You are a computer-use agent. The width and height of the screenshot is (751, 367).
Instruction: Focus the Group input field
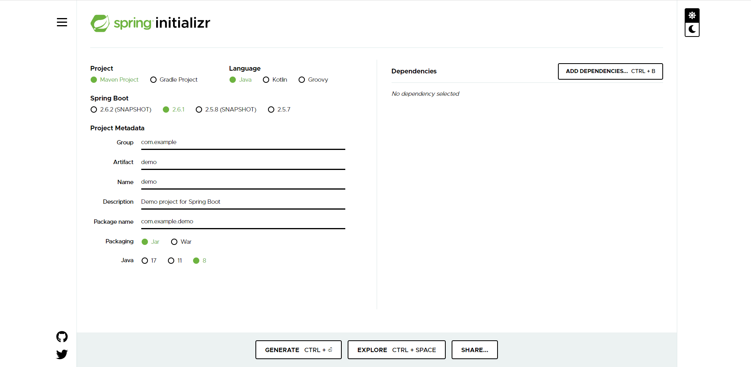pos(243,142)
